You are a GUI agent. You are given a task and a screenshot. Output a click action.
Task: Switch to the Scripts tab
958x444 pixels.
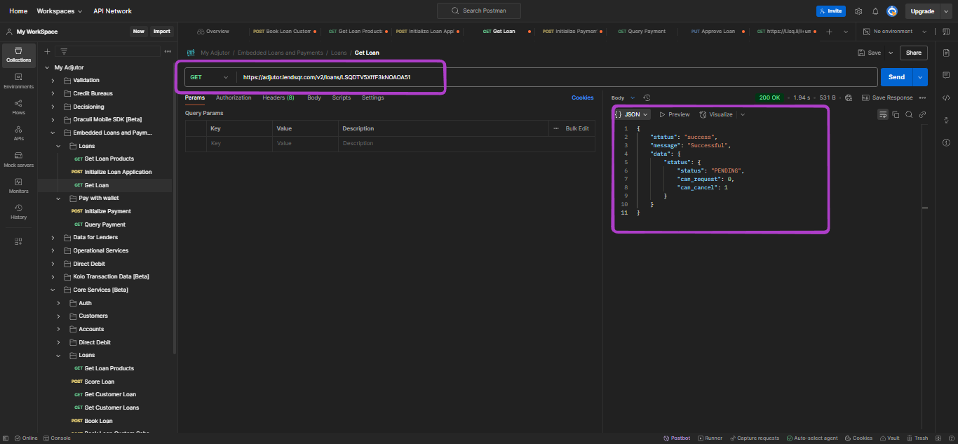(x=342, y=97)
